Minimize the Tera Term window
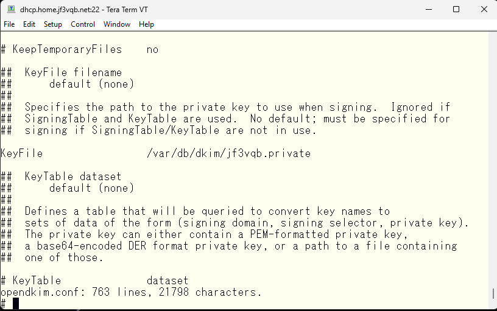Viewport: 497px width, 311px height. click(429, 10)
